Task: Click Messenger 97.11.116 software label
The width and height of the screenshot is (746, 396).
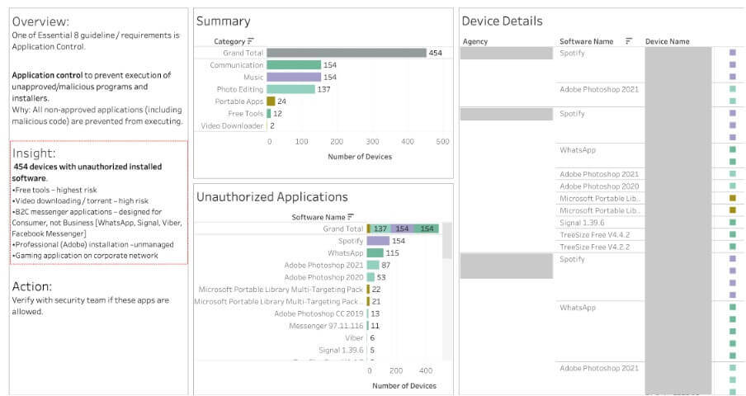Action: [x=326, y=326]
